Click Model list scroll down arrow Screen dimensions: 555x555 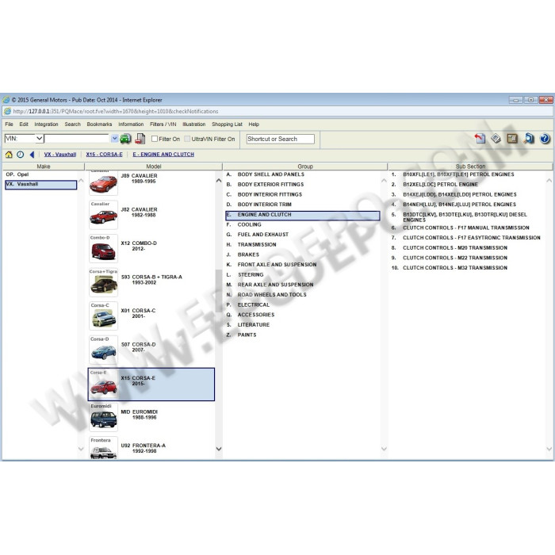point(219,449)
